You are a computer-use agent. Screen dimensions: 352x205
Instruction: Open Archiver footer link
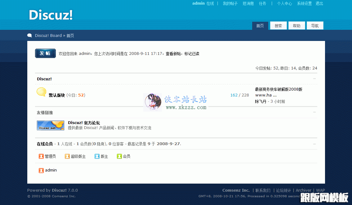pos(304,190)
